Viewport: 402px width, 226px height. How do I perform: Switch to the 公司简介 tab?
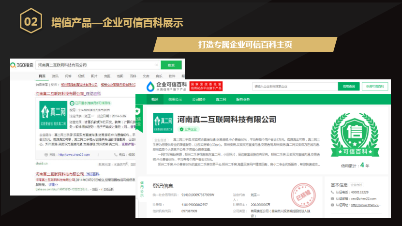click(x=199, y=100)
